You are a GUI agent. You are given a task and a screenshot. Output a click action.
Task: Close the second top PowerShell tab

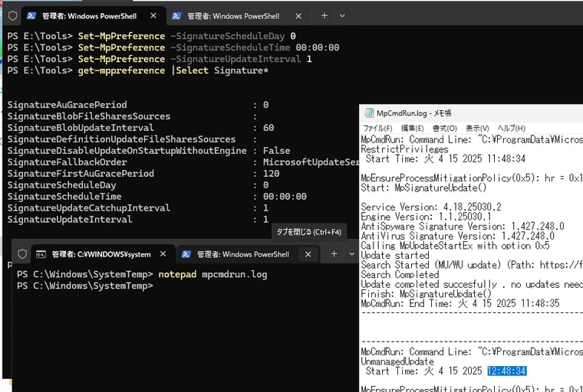[x=298, y=16]
